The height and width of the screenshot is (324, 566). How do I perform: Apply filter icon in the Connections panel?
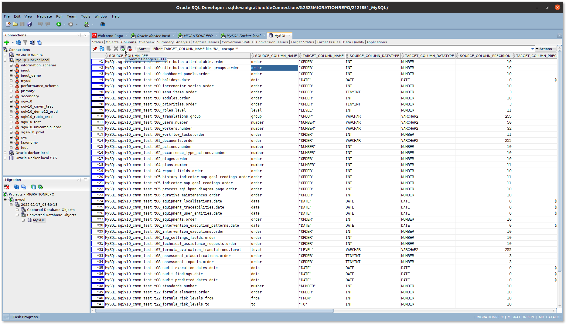pyautogui.click(x=25, y=42)
